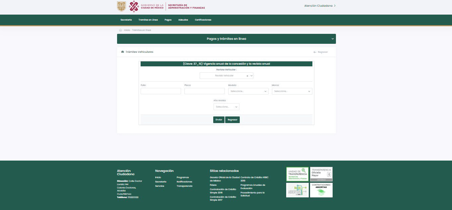Open the Revista Vehicular dropdown
452x210 pixels.
[226, 76]
